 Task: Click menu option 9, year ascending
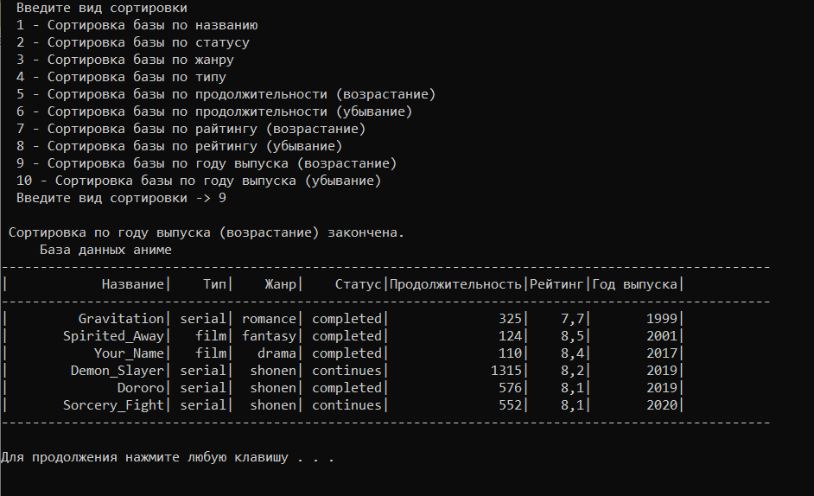coord(207,163)
